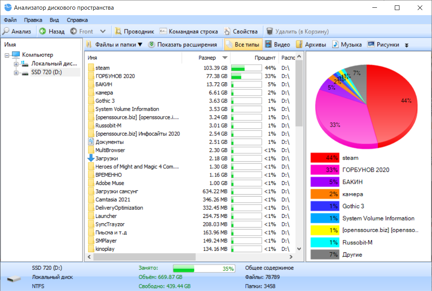
Task: Toggle the Архивы file type filter
Action: [x=311, y=44]
